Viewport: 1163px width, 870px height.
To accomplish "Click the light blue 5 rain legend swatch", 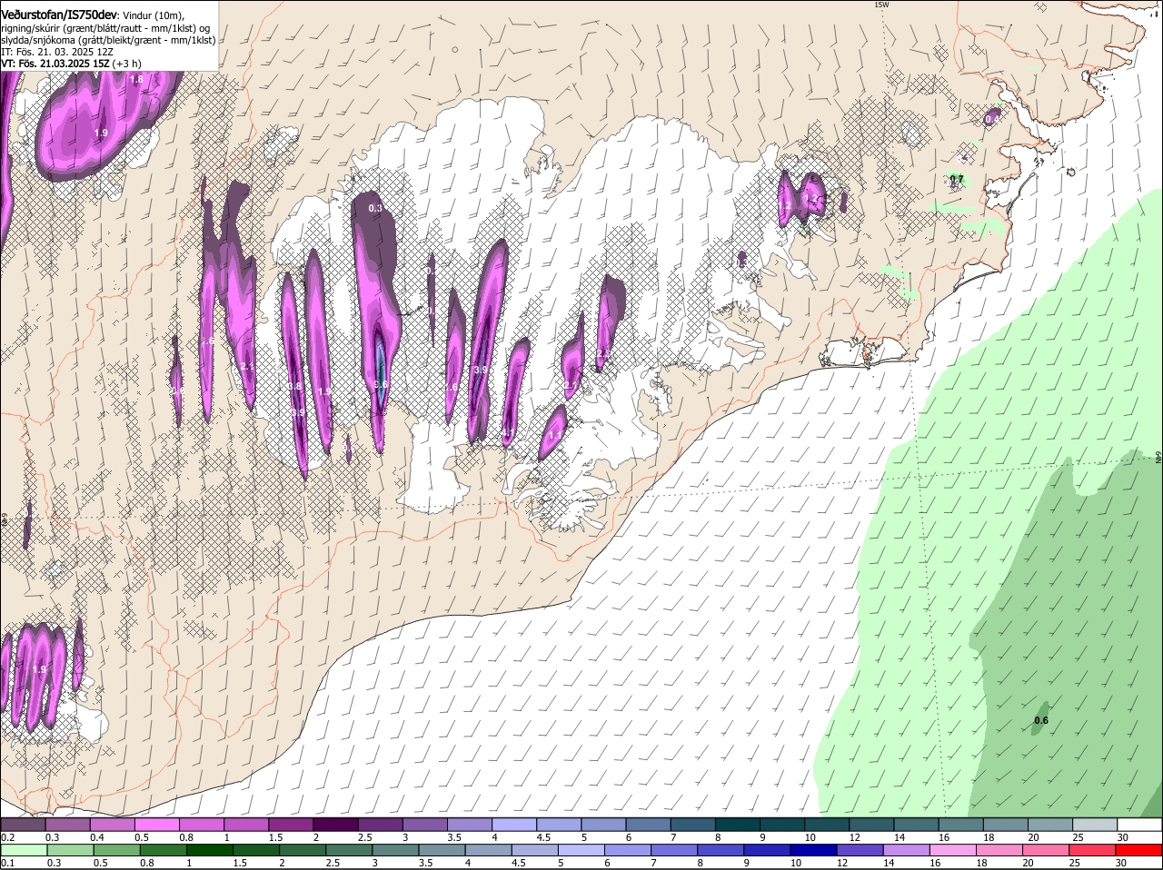I will 581,850.
